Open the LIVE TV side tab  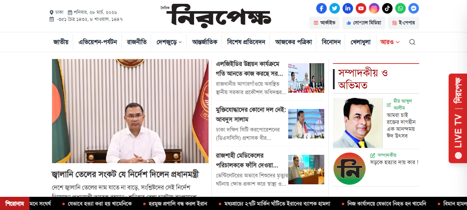[x=458, y=118]
